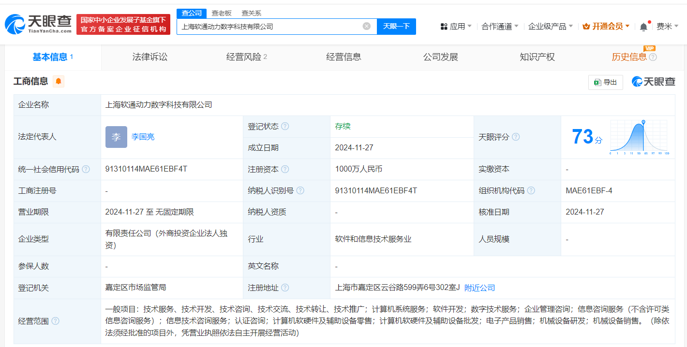This screenshot has width=687, height=347.
Task: Click the notification bell icon at top right
Action: click(x=643, y=26)
